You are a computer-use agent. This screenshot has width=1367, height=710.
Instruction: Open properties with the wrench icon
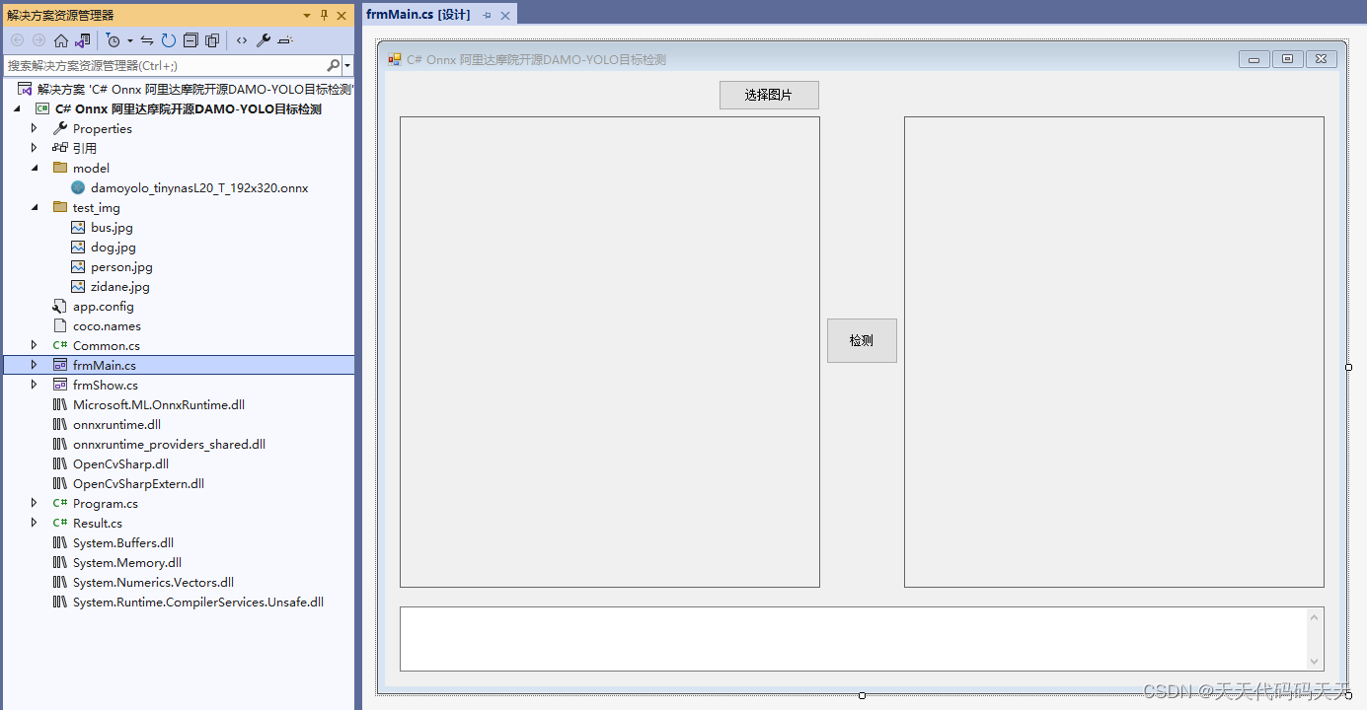tap(264, 40)
